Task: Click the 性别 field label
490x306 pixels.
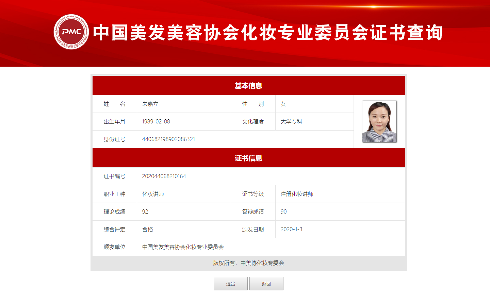Action: click(253, 104)
